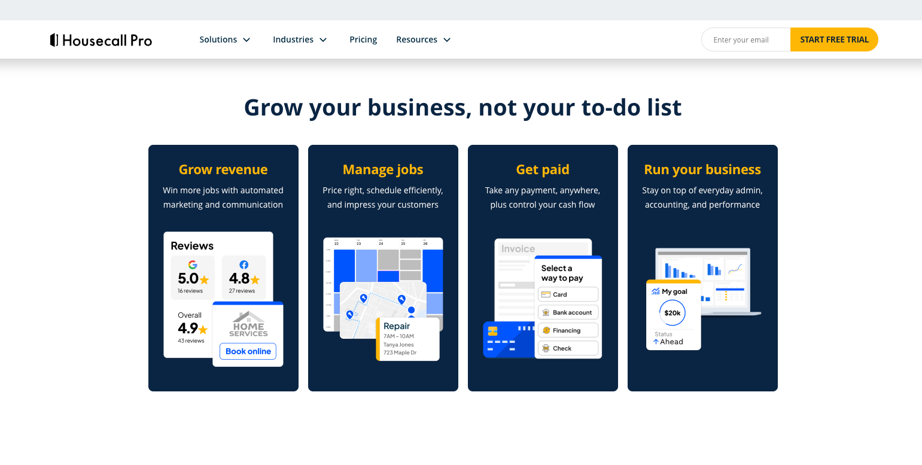This screenshot has height=465, width=922.
Task: Click the Housecall Pro logo
Action: coord(101,40)
